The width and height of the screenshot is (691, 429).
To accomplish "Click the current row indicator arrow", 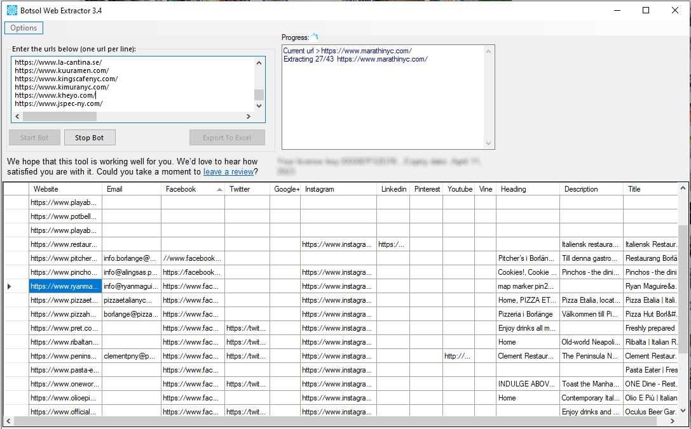I will [10, 286].
